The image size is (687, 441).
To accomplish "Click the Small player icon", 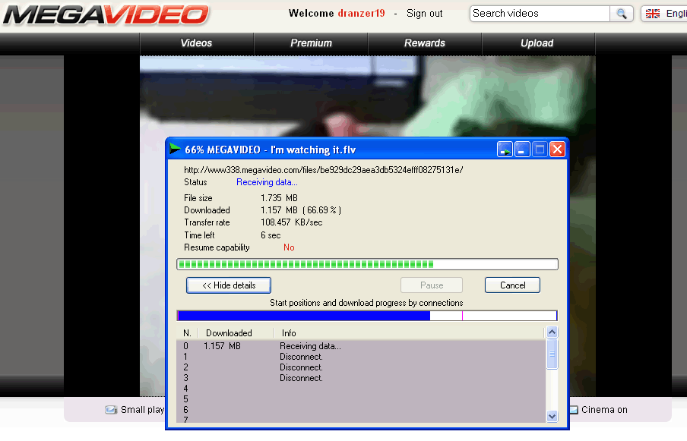I will pos(111,410).
